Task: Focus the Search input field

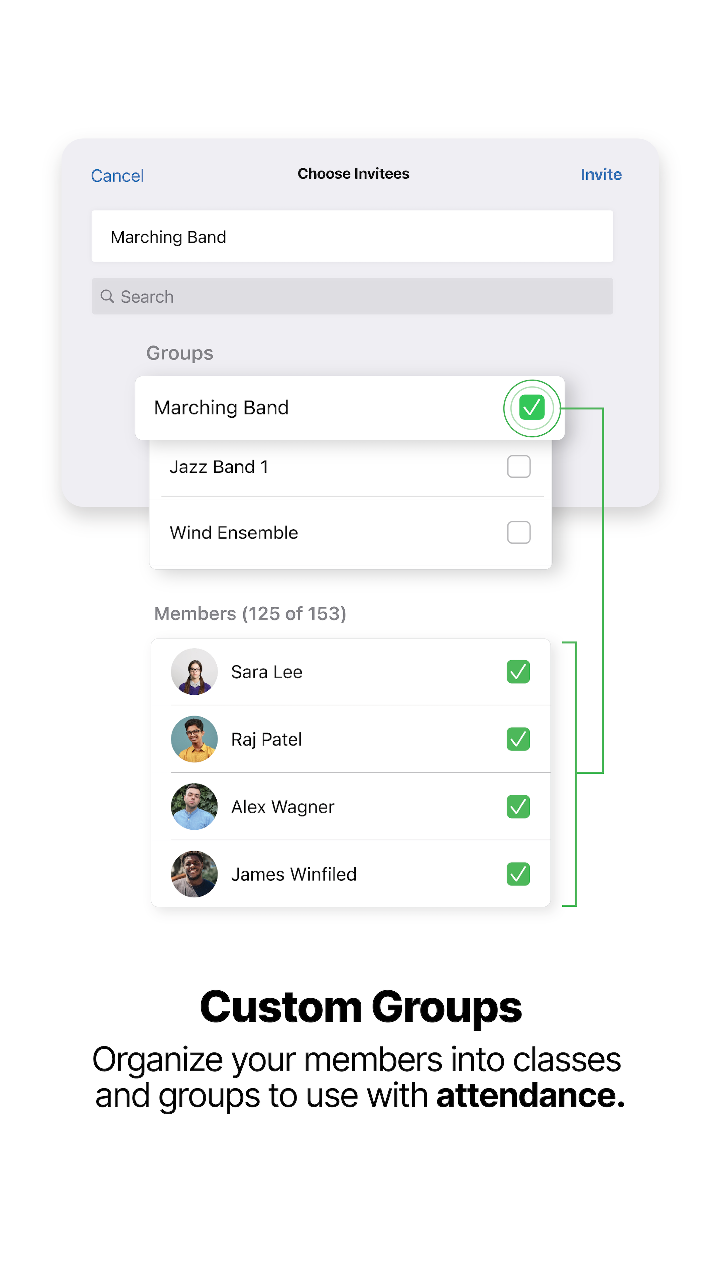Action: (x=352, y=296)
